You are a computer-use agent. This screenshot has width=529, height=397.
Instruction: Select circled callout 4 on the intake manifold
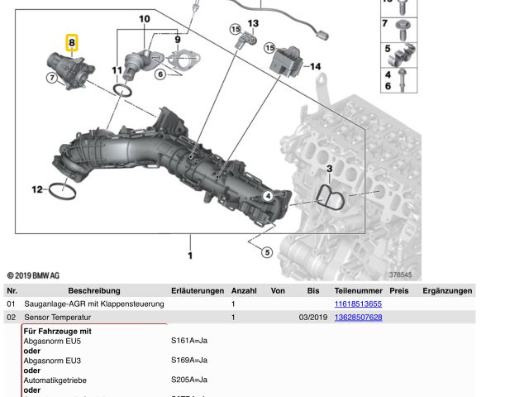pos(267,196)
